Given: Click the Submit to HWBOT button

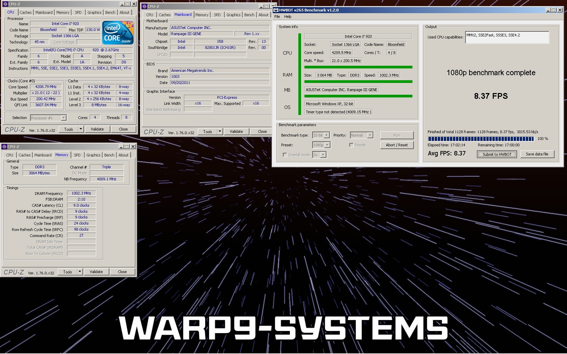Looking at the screenshot, I should 497,154.
